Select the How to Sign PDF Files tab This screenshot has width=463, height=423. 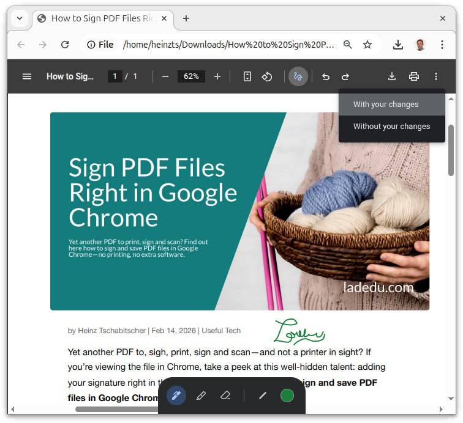pyautogui.click(x=102, y=18)
